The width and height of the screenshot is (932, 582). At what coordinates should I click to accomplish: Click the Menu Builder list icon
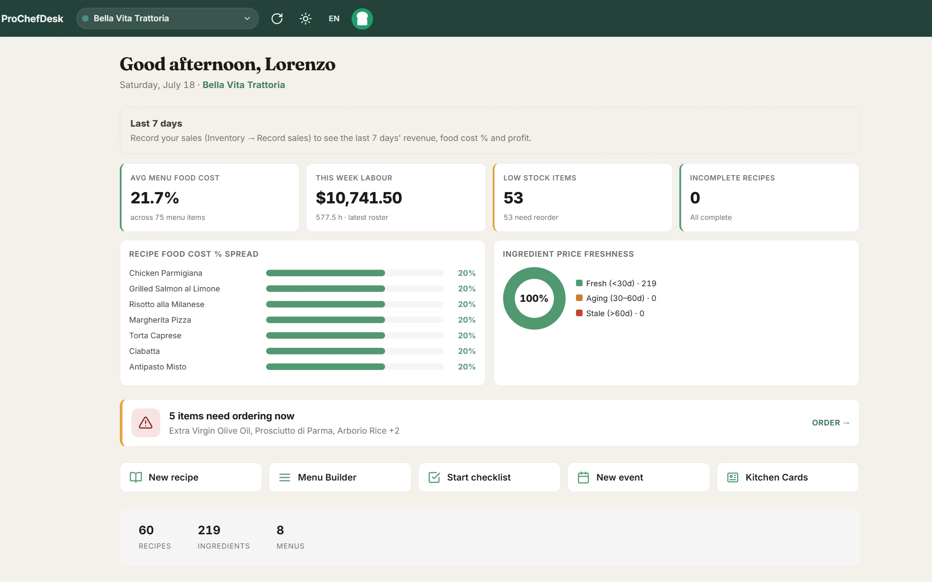pos(285,477)
